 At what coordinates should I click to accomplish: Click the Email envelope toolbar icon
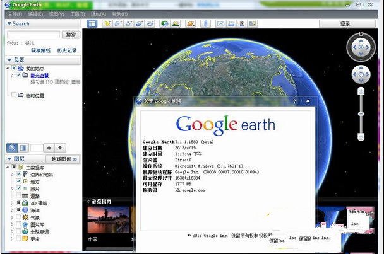(x=220, y=24)
